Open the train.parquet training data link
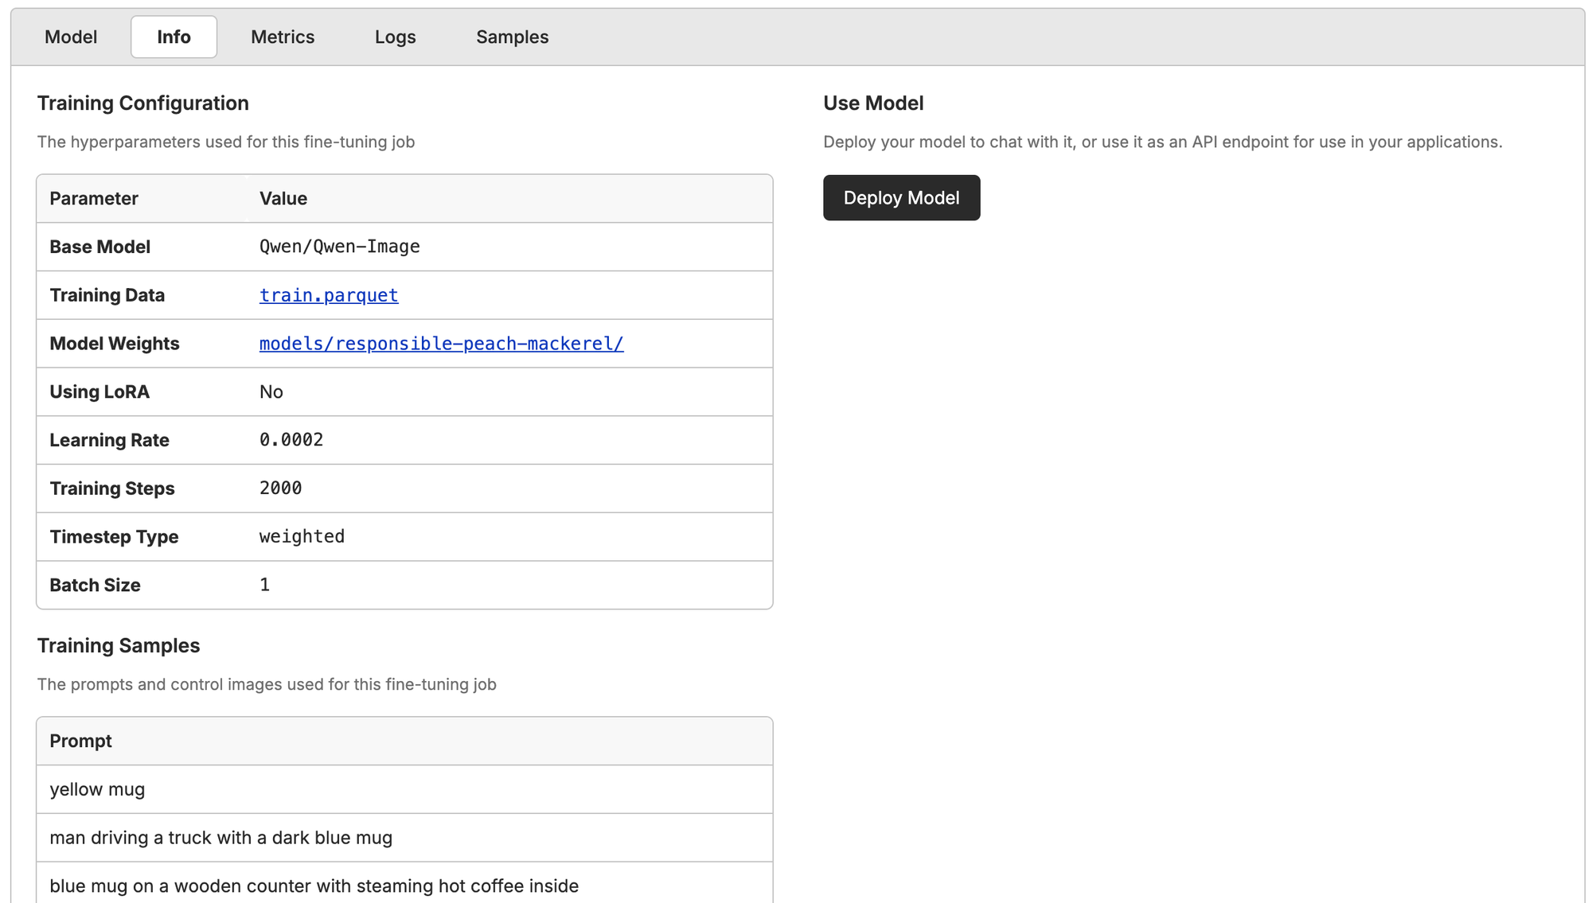 pos(329,295)
